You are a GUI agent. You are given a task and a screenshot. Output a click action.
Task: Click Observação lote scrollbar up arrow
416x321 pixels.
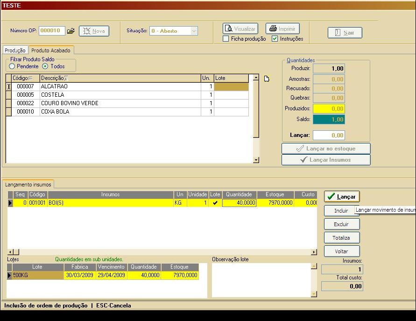314,266
